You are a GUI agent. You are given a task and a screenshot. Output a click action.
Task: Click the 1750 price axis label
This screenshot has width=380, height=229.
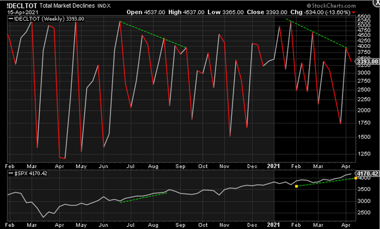point(364,123)
